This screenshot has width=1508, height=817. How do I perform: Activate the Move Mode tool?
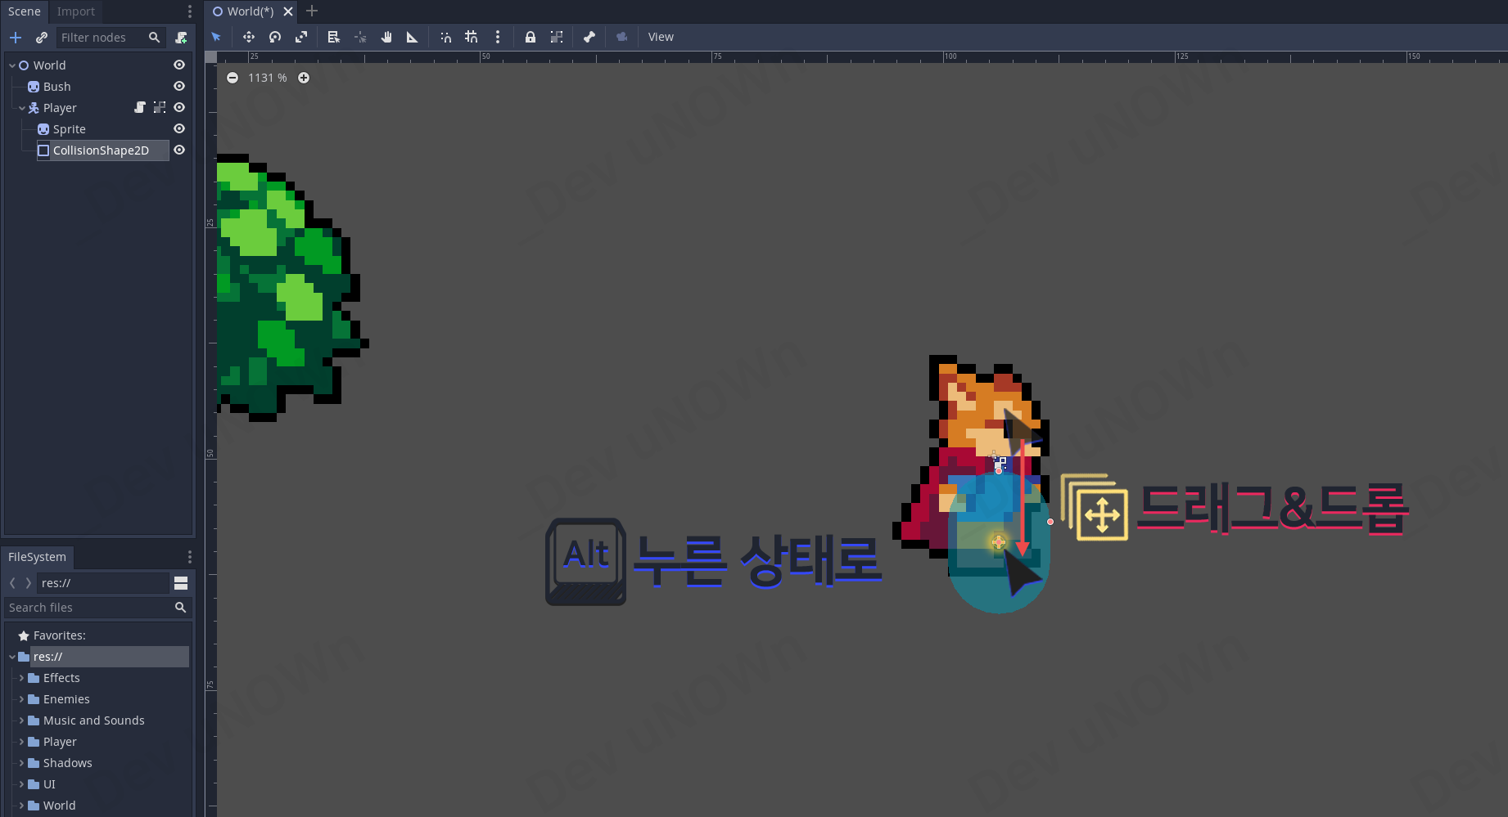point(249,37)
